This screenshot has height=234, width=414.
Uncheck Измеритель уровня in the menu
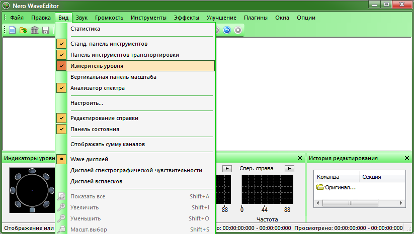pyautogui.click(x=61, y=66)
